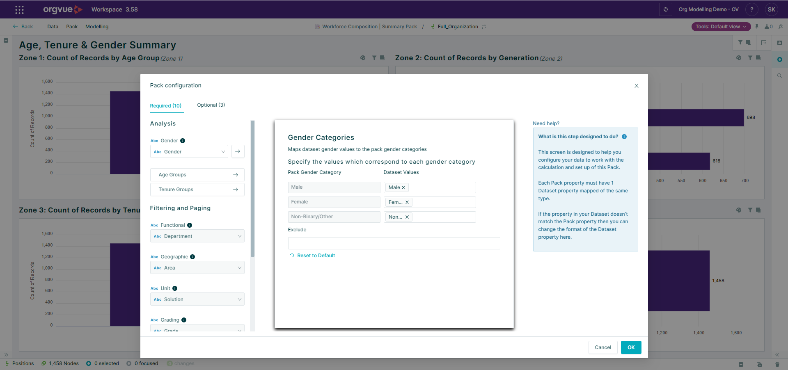Open the app launcher grid icon

(x=19, y=9)
